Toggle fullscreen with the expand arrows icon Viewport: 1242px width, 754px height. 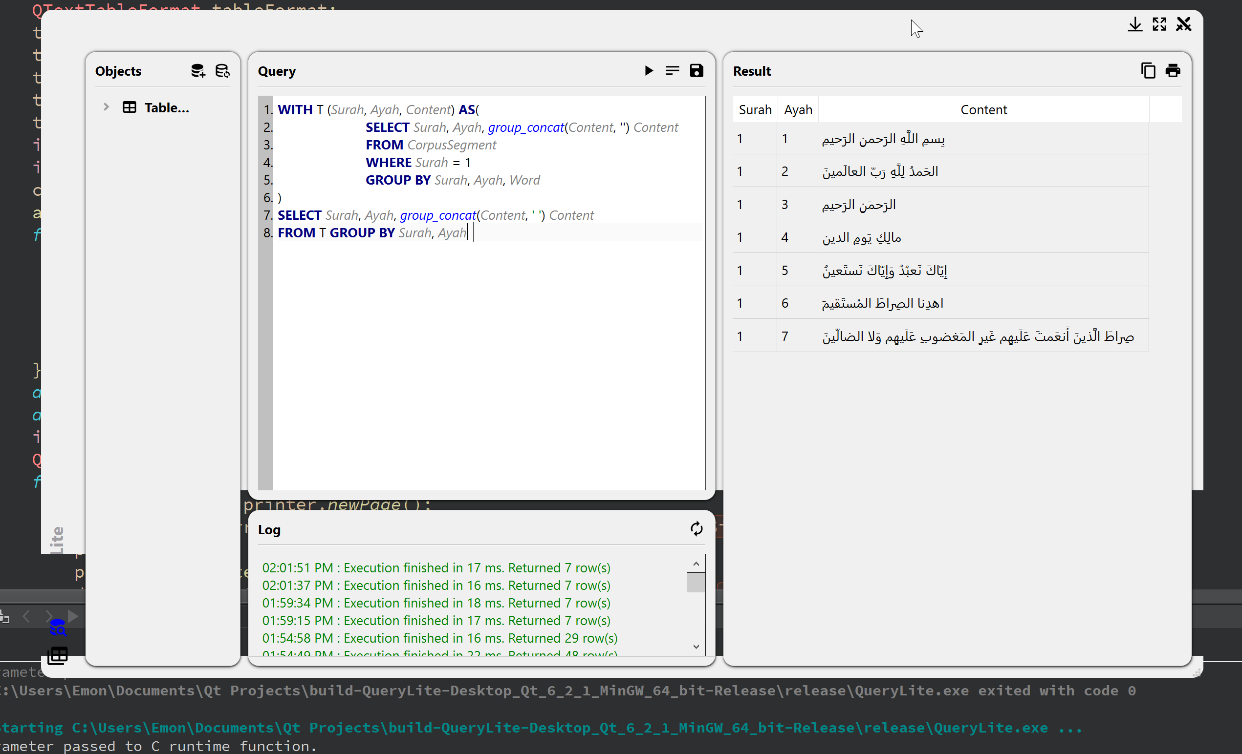coord(1159,24)
